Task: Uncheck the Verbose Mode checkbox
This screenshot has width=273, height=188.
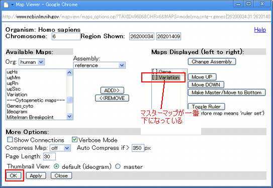Action: click(75, 139)
